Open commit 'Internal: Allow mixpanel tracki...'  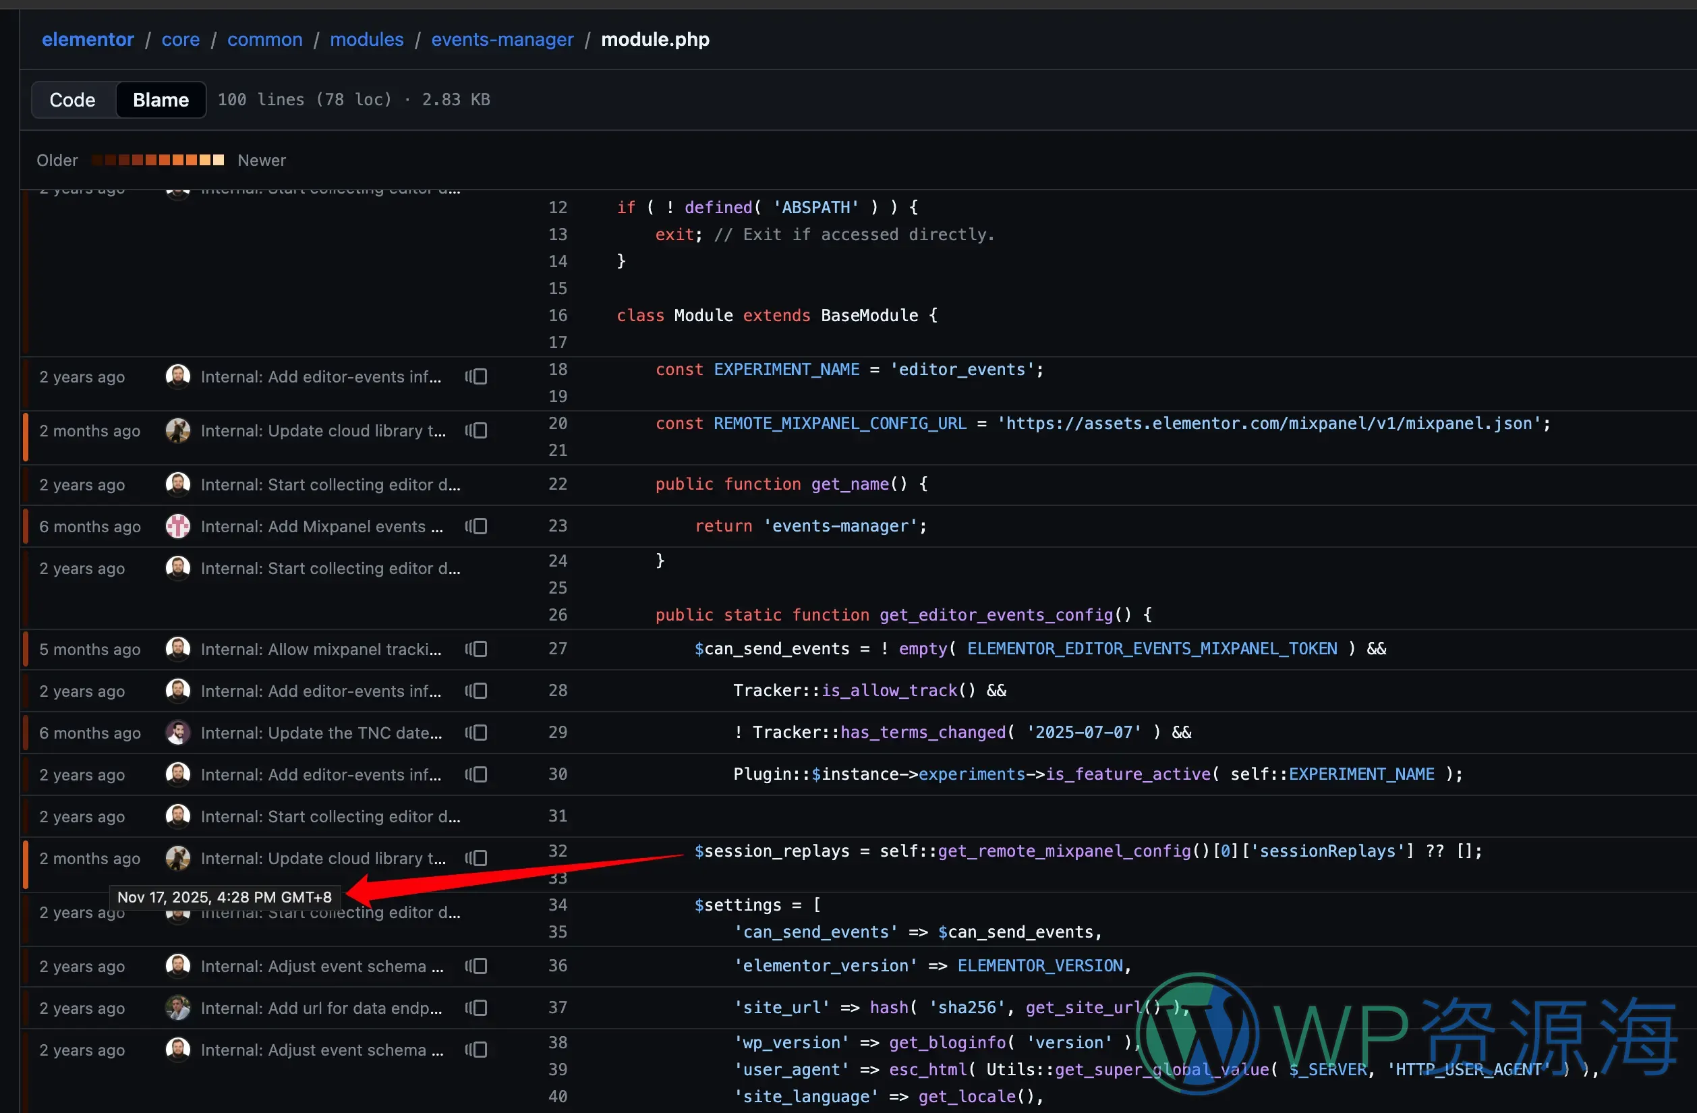tap(321, 649)
